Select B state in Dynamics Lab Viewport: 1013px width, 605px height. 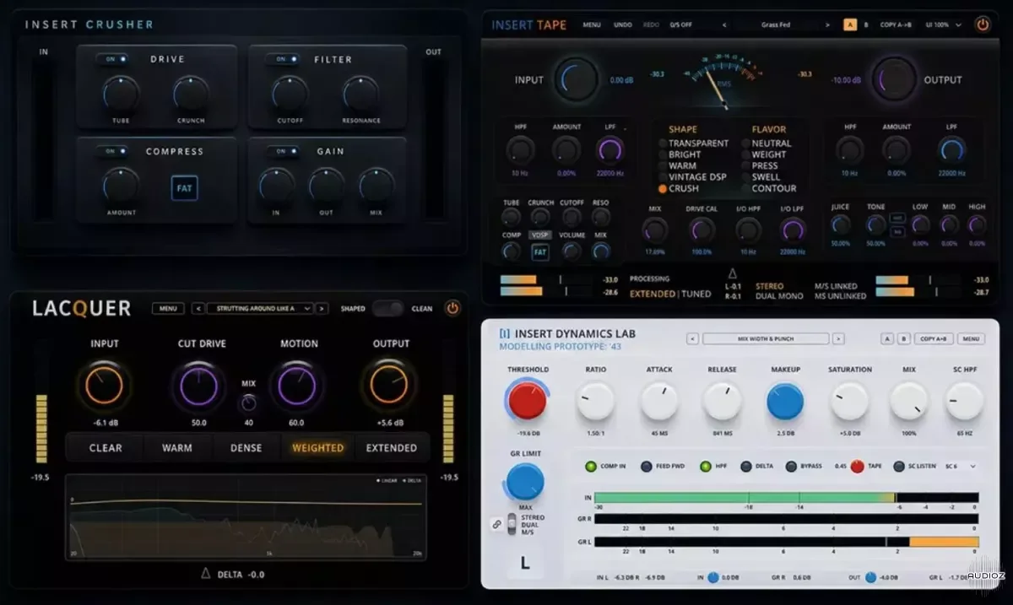tap(903, 339)
